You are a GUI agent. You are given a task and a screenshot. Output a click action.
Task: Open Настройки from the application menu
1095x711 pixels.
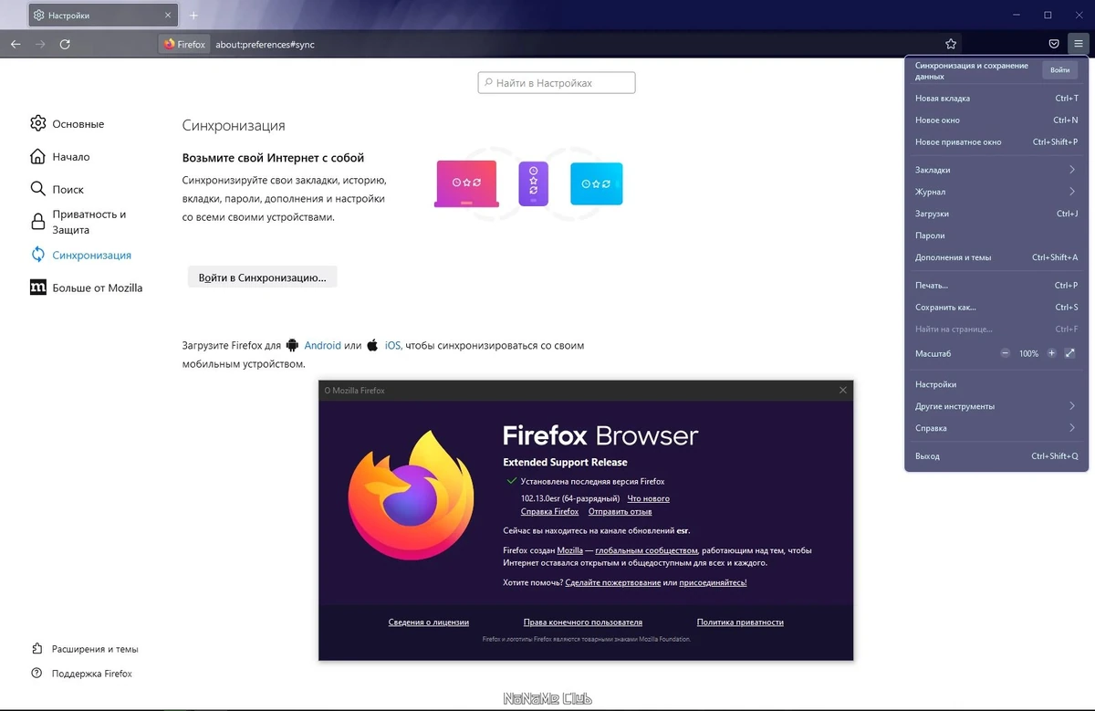pos(996,384)
